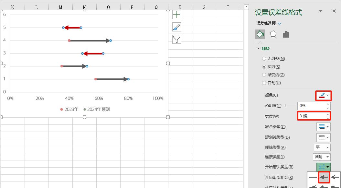Open the 颜色(C) line color picker
This screenshot has width=341, height=188.
pyautogui.click(x=324, y=96)
